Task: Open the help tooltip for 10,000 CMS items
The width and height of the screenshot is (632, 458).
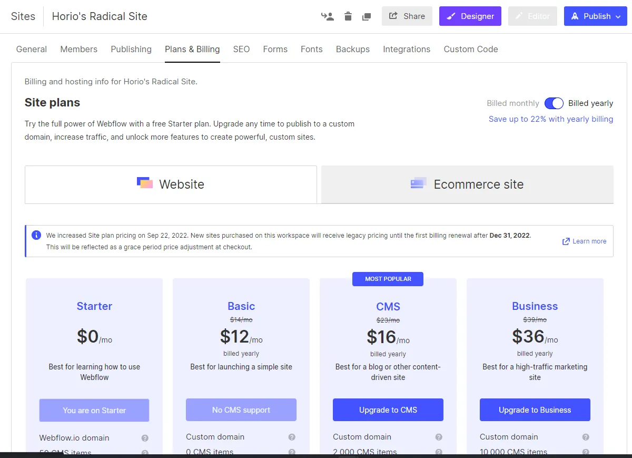Action: click(x=586, y=452)
